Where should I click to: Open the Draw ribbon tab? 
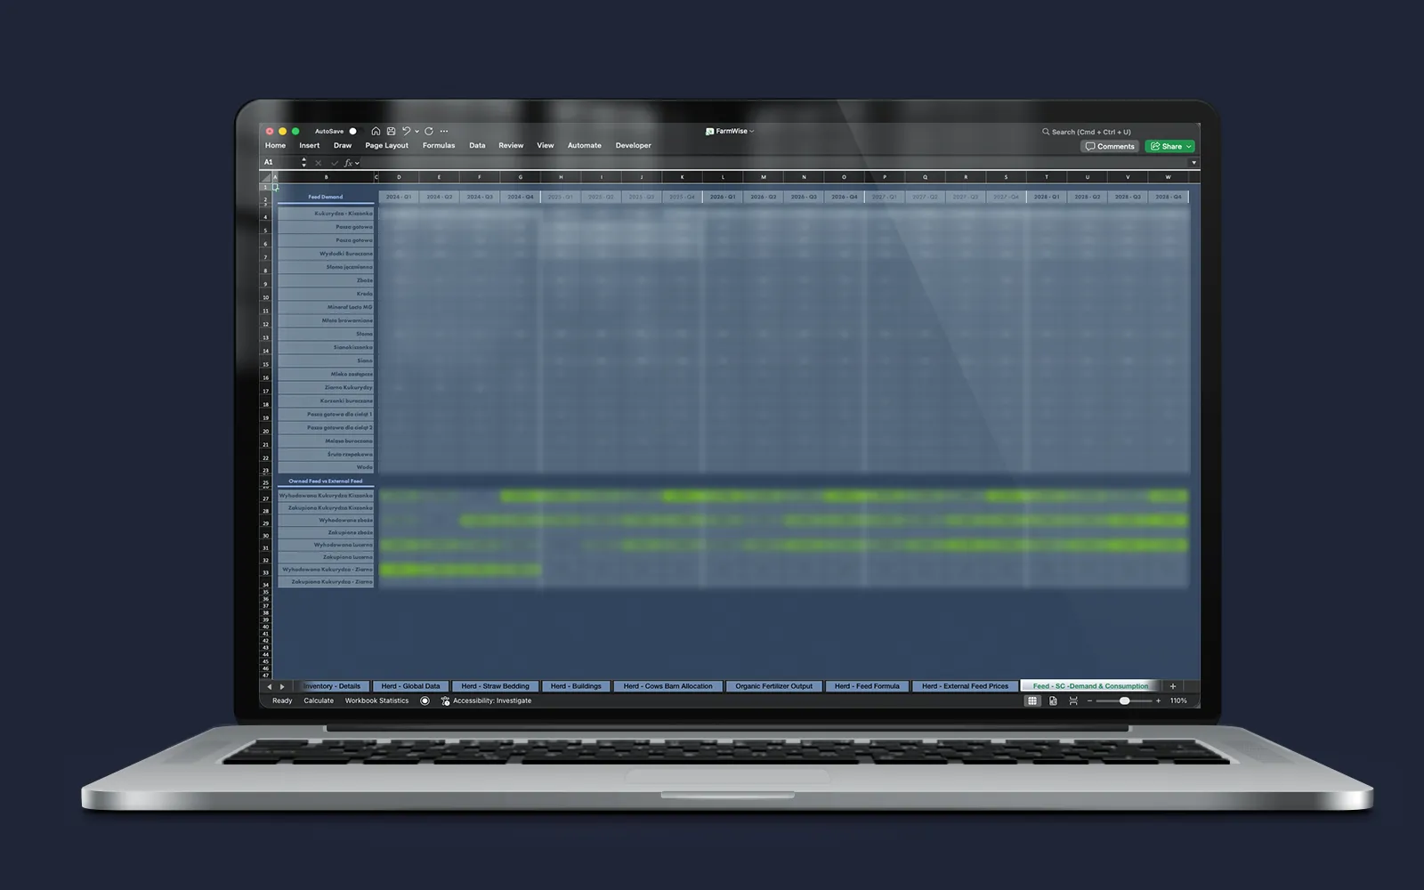343,145
